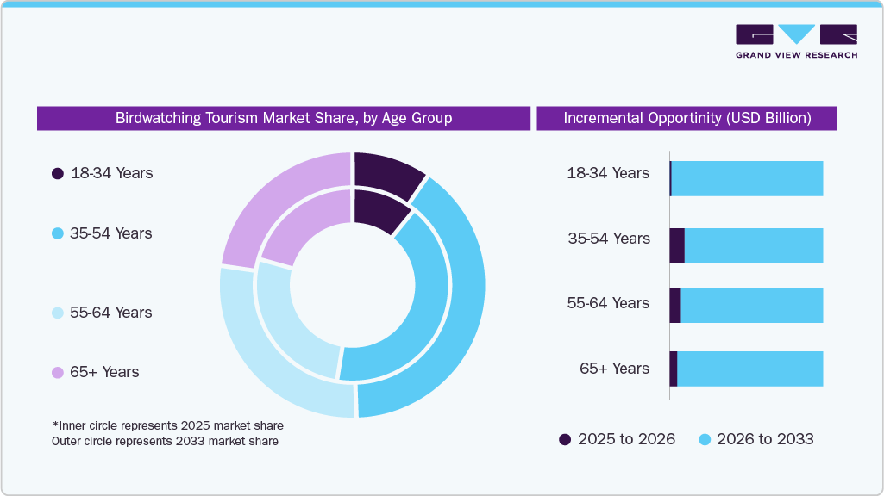
Task: Click the footnote about inner circle 2025 share
Action: tap(167, 425)
